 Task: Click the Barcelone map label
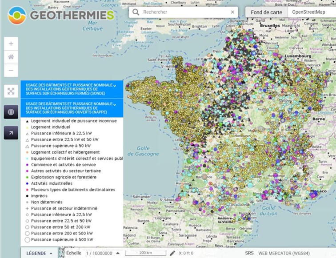pos(236,241)
